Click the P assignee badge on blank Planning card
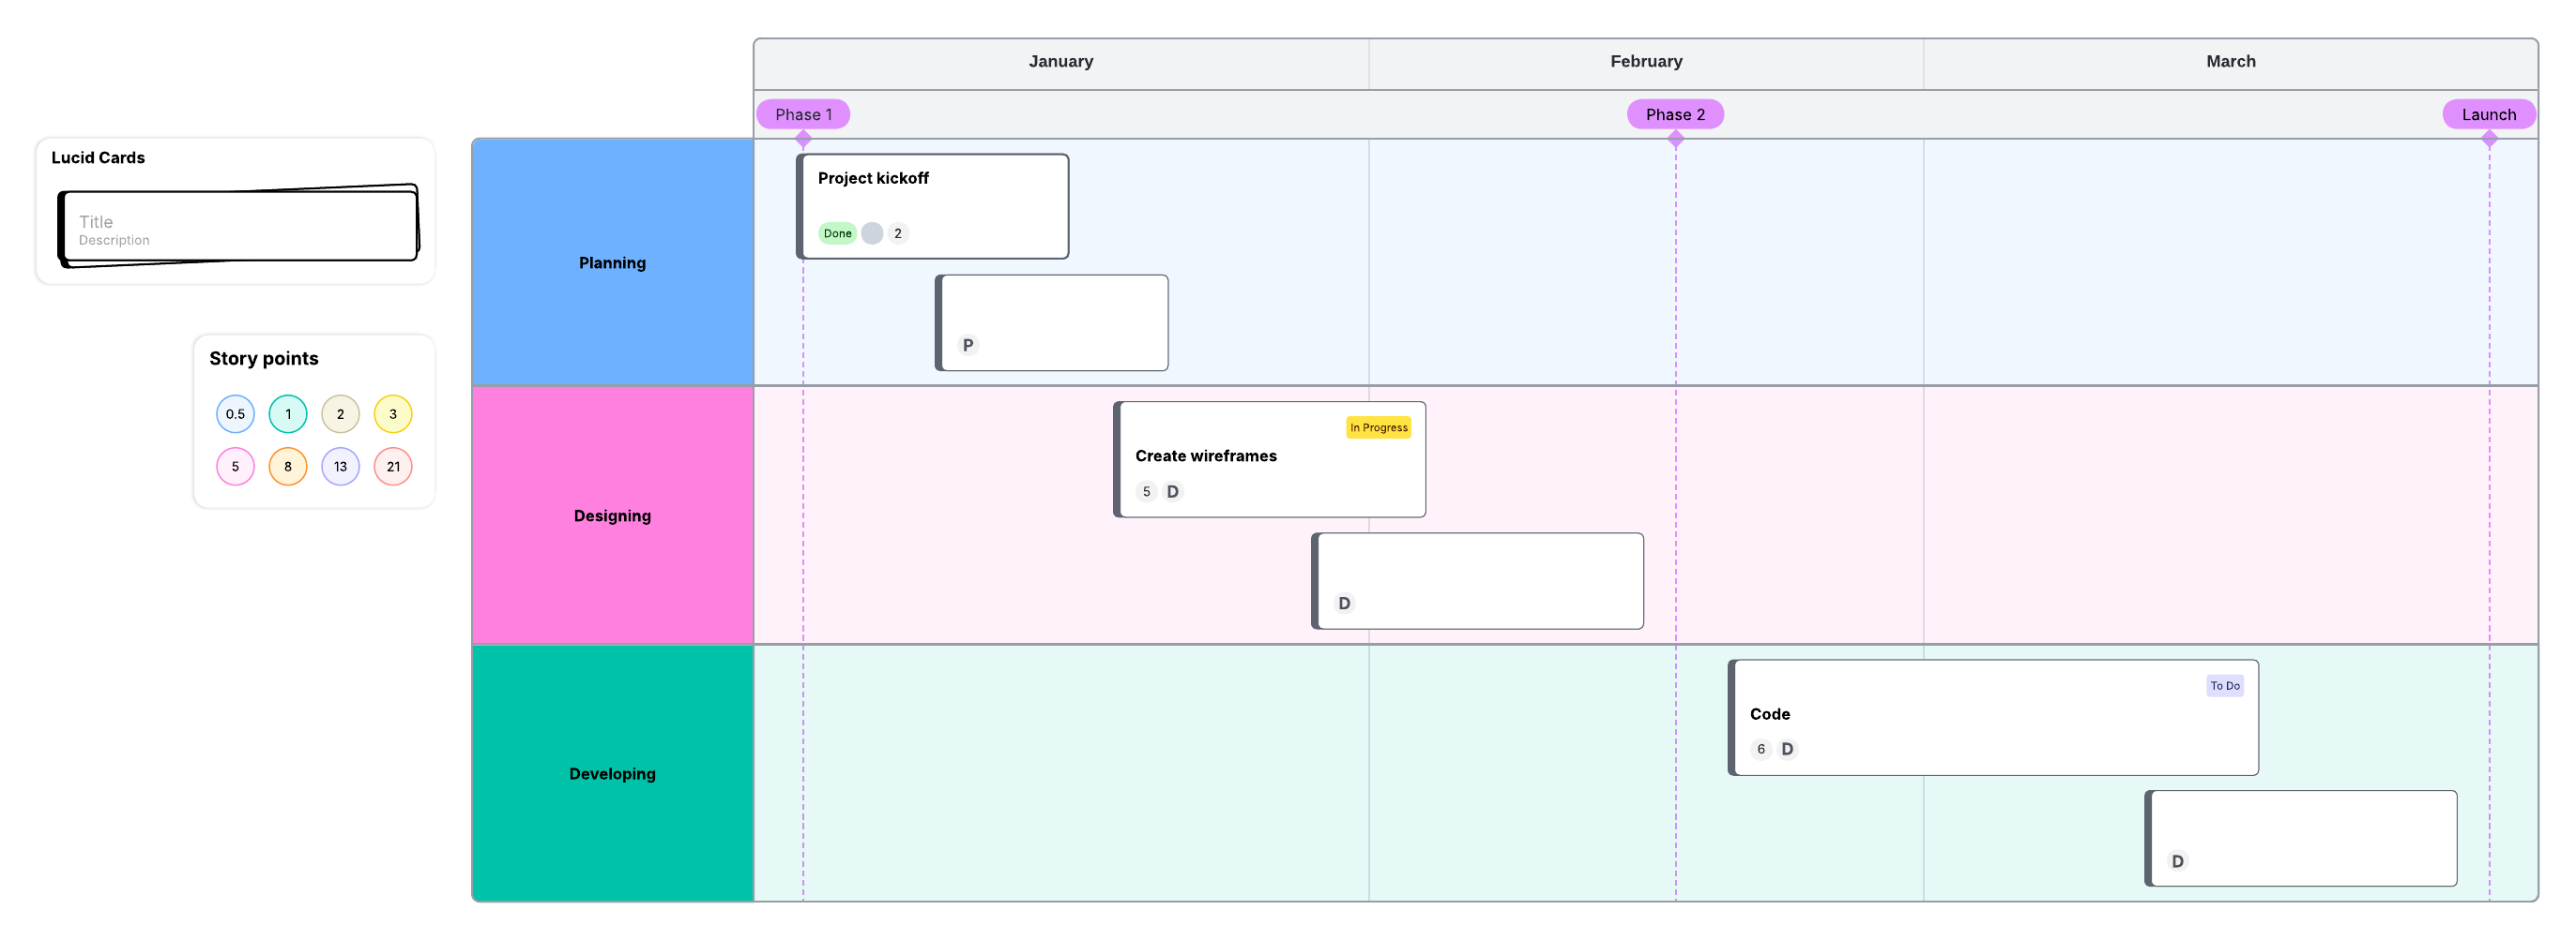 [x=967, y=346]
